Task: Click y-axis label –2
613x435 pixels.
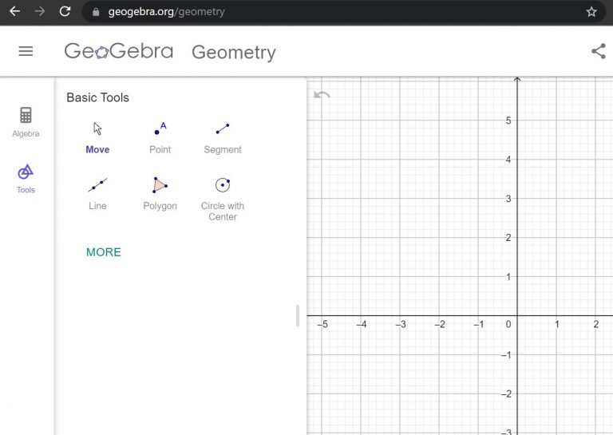Action: point(506,394)
